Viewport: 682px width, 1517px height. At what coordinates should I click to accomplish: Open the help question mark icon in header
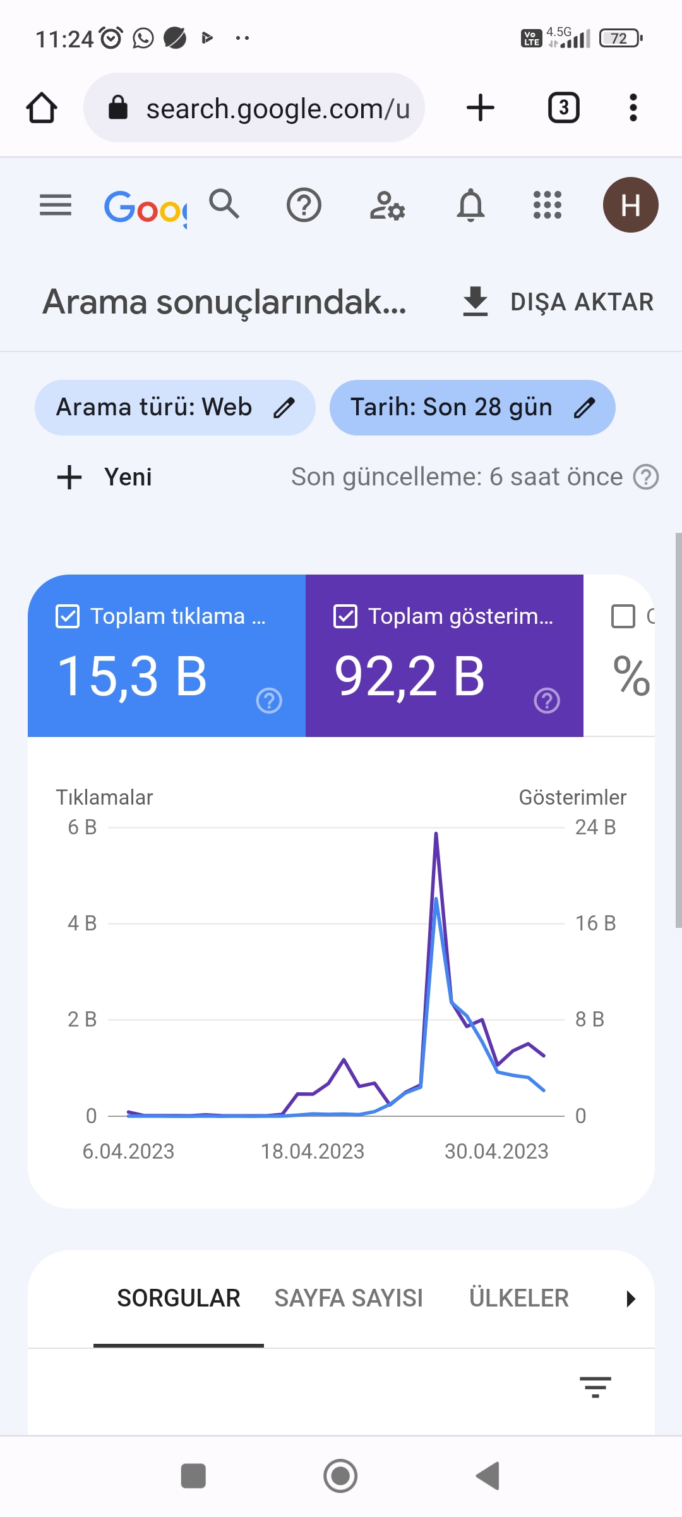304,205
